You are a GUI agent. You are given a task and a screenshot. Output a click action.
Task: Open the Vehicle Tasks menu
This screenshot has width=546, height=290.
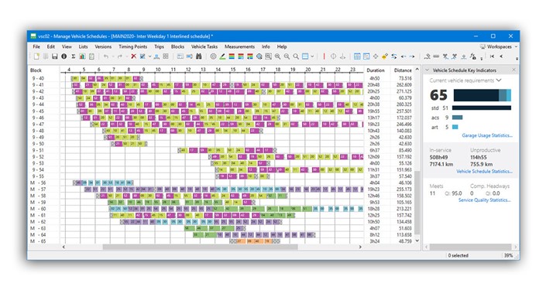204,46
